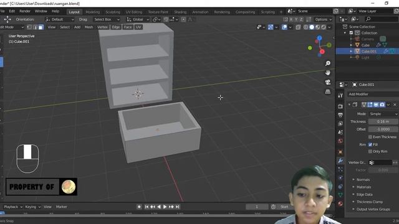The width and height of the screenshot is (399, 224).
Task: Adjust Thickness value 0.16 m slider
Action: [383, 121]
